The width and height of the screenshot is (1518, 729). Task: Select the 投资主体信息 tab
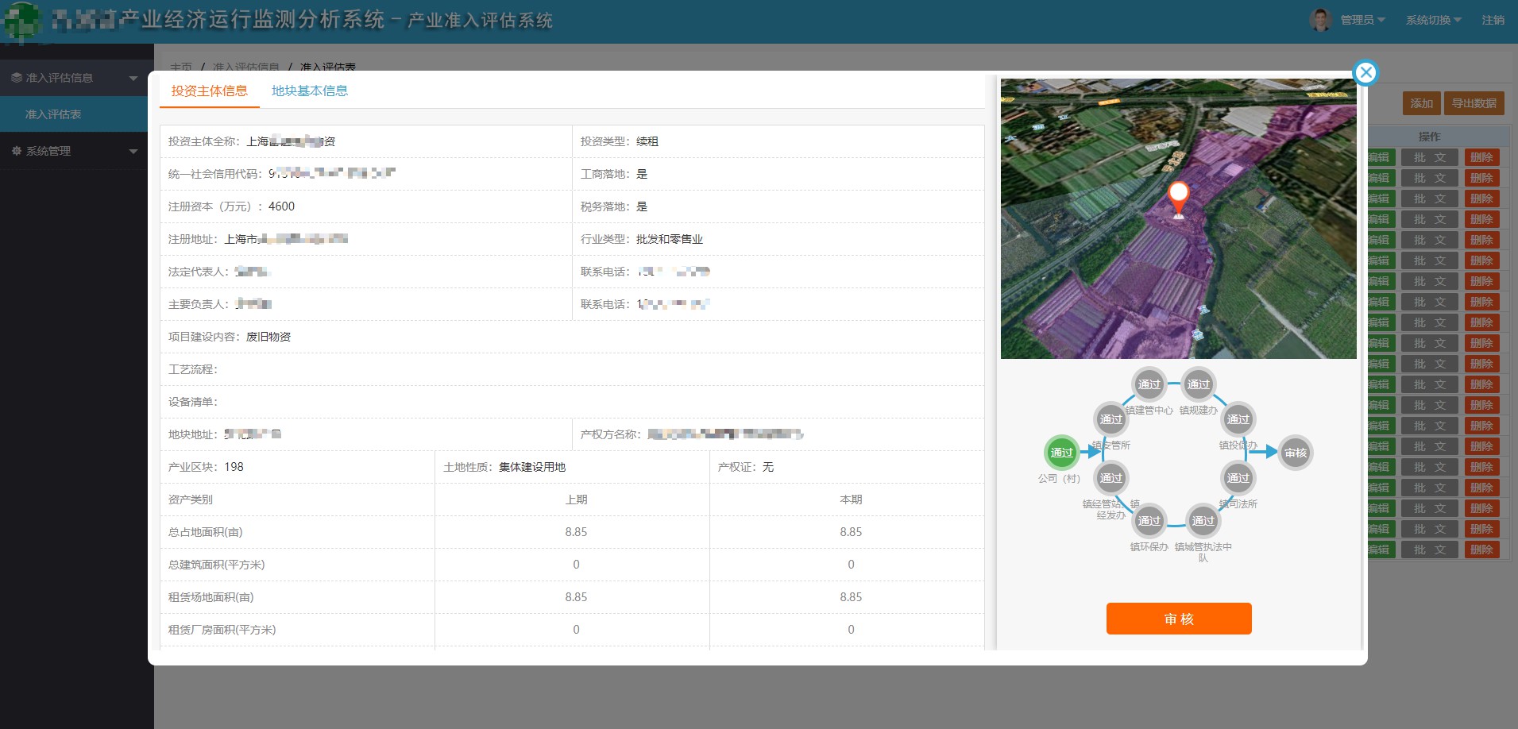210,91
